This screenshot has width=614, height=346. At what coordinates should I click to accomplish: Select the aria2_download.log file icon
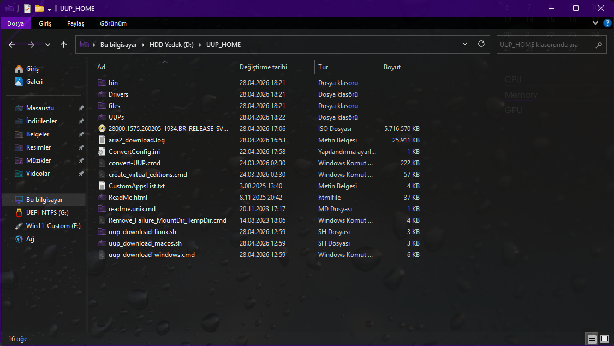[x=102, y=140]
